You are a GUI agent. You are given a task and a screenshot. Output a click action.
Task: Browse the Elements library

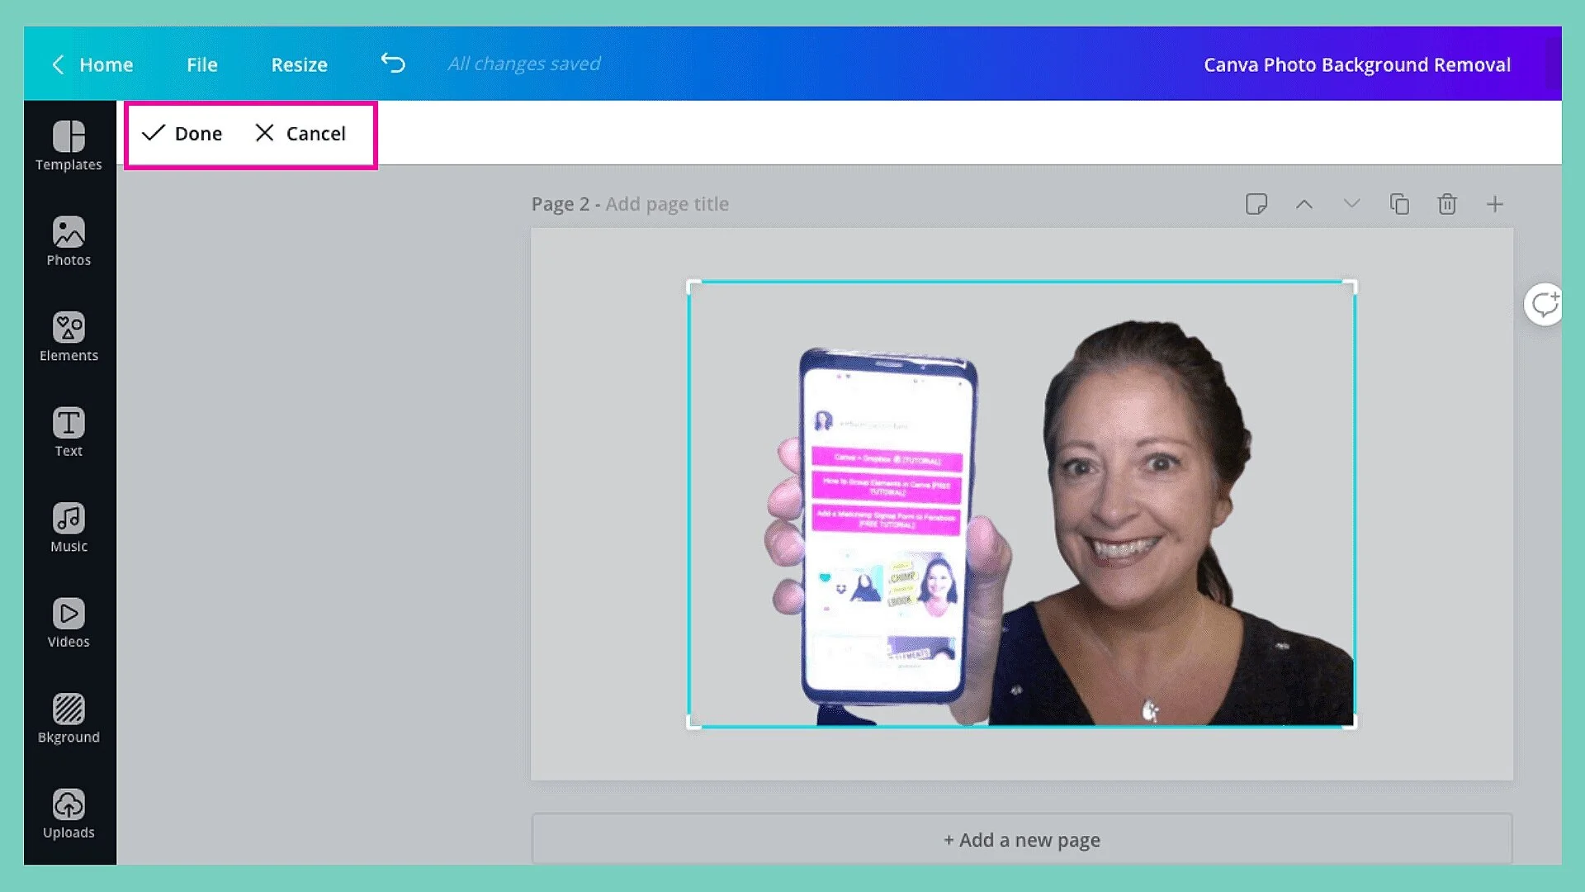[x=69, y=337]
